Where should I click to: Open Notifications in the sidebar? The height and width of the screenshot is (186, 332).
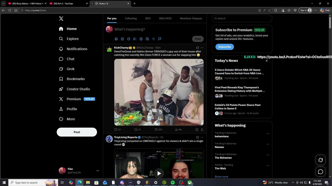click(x=73, y=49)
